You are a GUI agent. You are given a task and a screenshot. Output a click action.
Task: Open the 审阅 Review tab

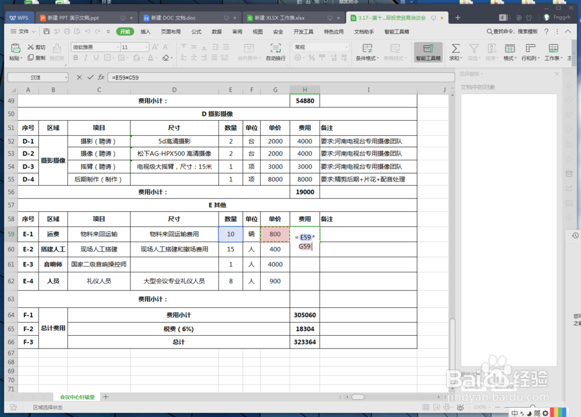point(237,31)
